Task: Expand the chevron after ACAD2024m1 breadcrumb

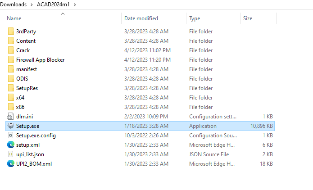Action: click(75, 5)
